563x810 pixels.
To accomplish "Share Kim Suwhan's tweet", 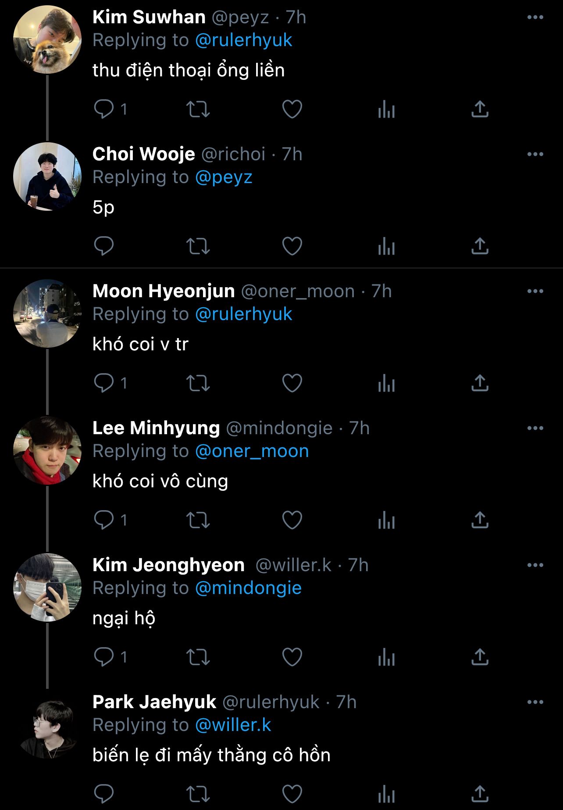I will coord(480,109).
